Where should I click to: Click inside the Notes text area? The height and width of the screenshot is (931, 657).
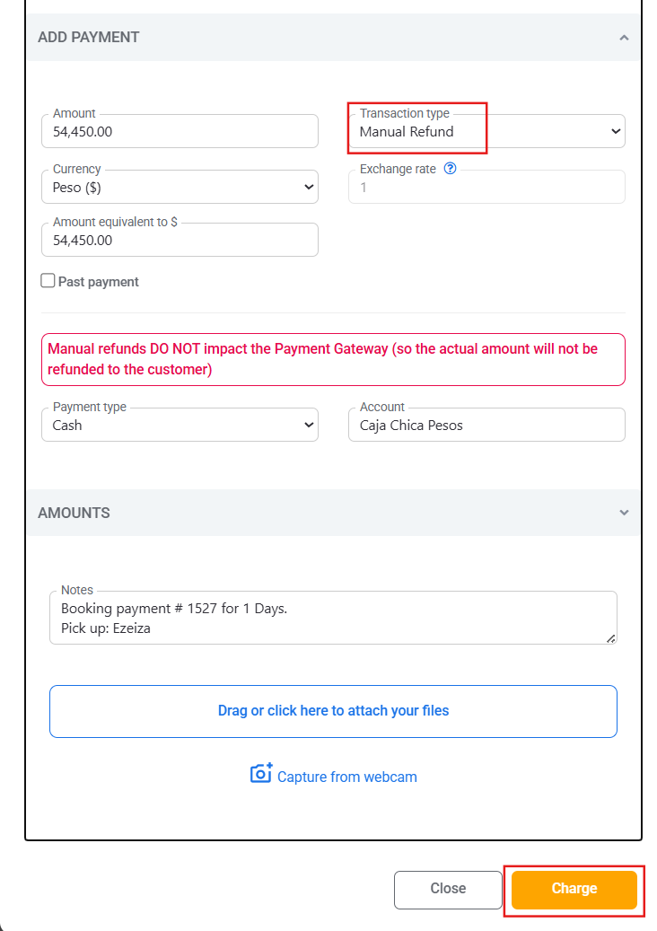click(334, 618)
